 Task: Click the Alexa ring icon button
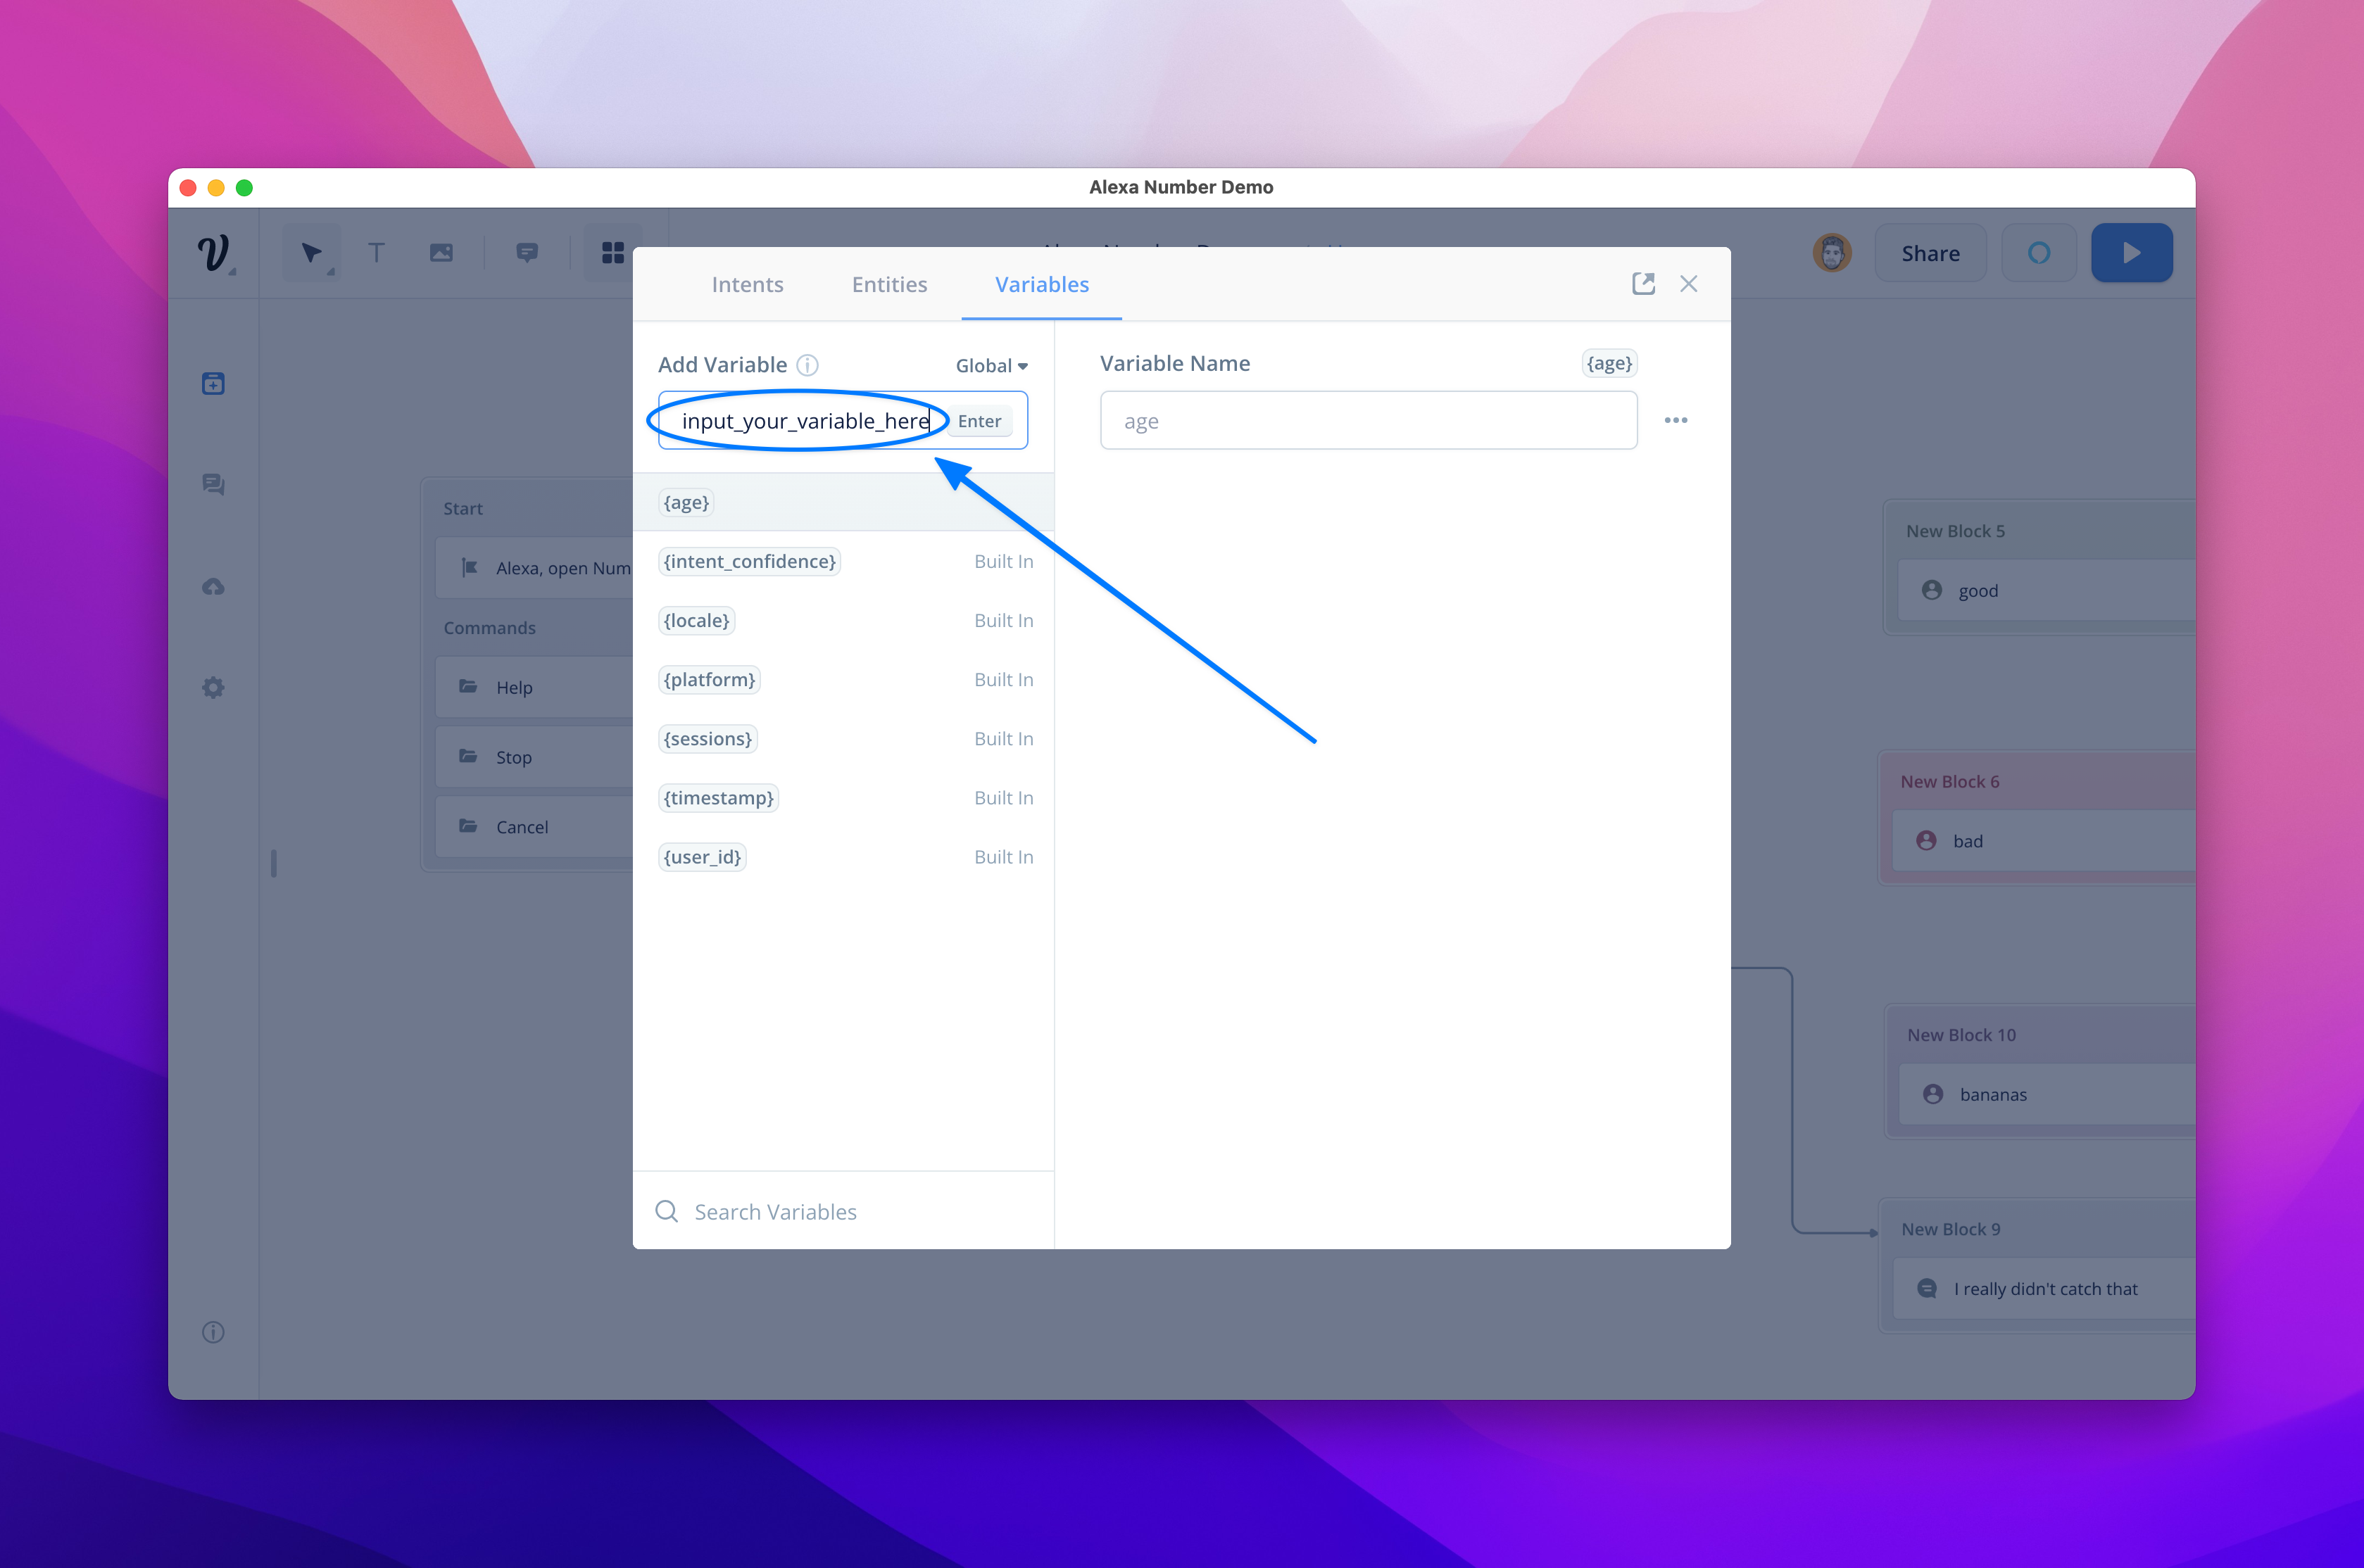point(2039,253)
